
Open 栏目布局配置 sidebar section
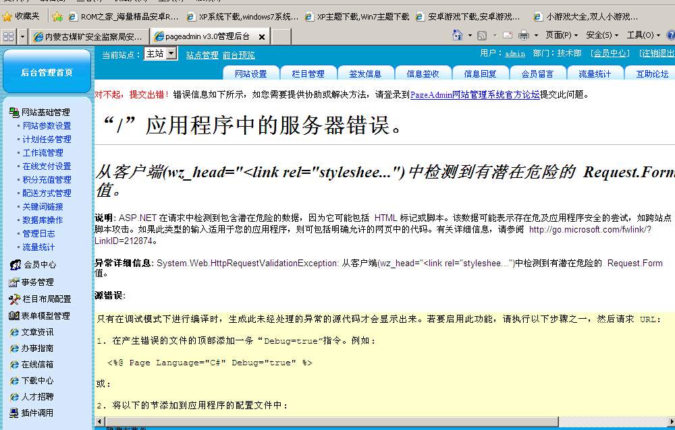[x=46, y=299]
